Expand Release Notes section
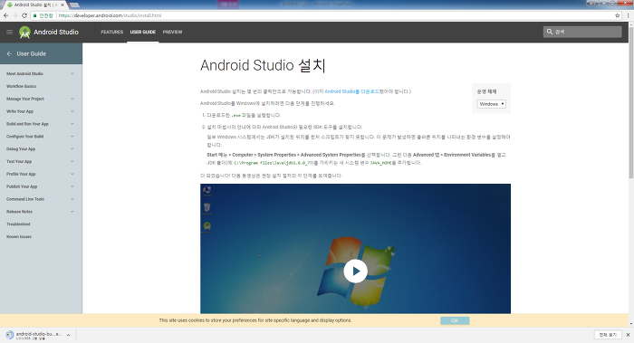Screen dimensions: 634x343 coord(72,211)
